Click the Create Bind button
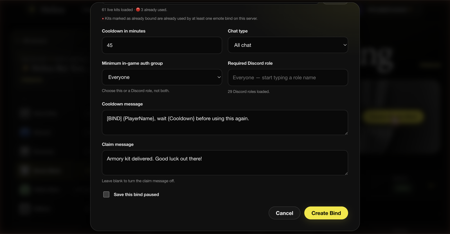 (x=326, y=213)
